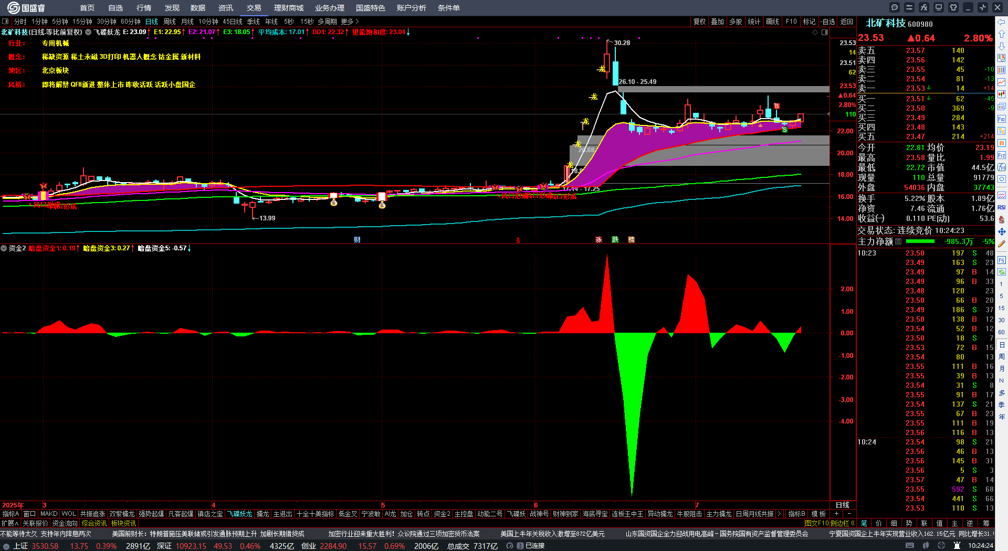The height and width of the screenshot is (551, 1008).
Task: Select the blue cross move tool icon
Action: (x=1002, y=231)
